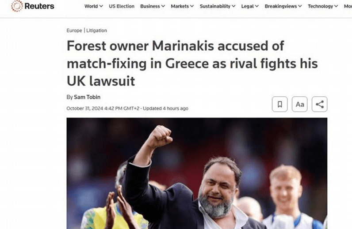Expand the World menu chevron
Image resolution: width=352 pixels, height=229 pixels.
101,6
